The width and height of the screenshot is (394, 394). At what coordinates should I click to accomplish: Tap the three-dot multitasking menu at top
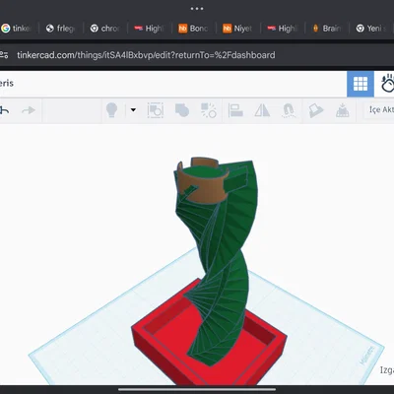(x=197, y=9)
